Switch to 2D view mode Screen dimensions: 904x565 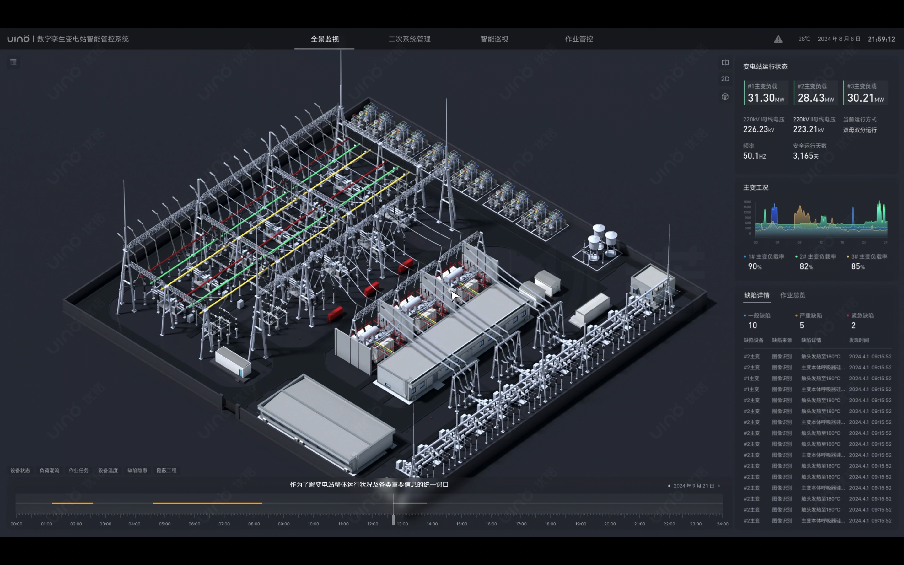(725, 79)
